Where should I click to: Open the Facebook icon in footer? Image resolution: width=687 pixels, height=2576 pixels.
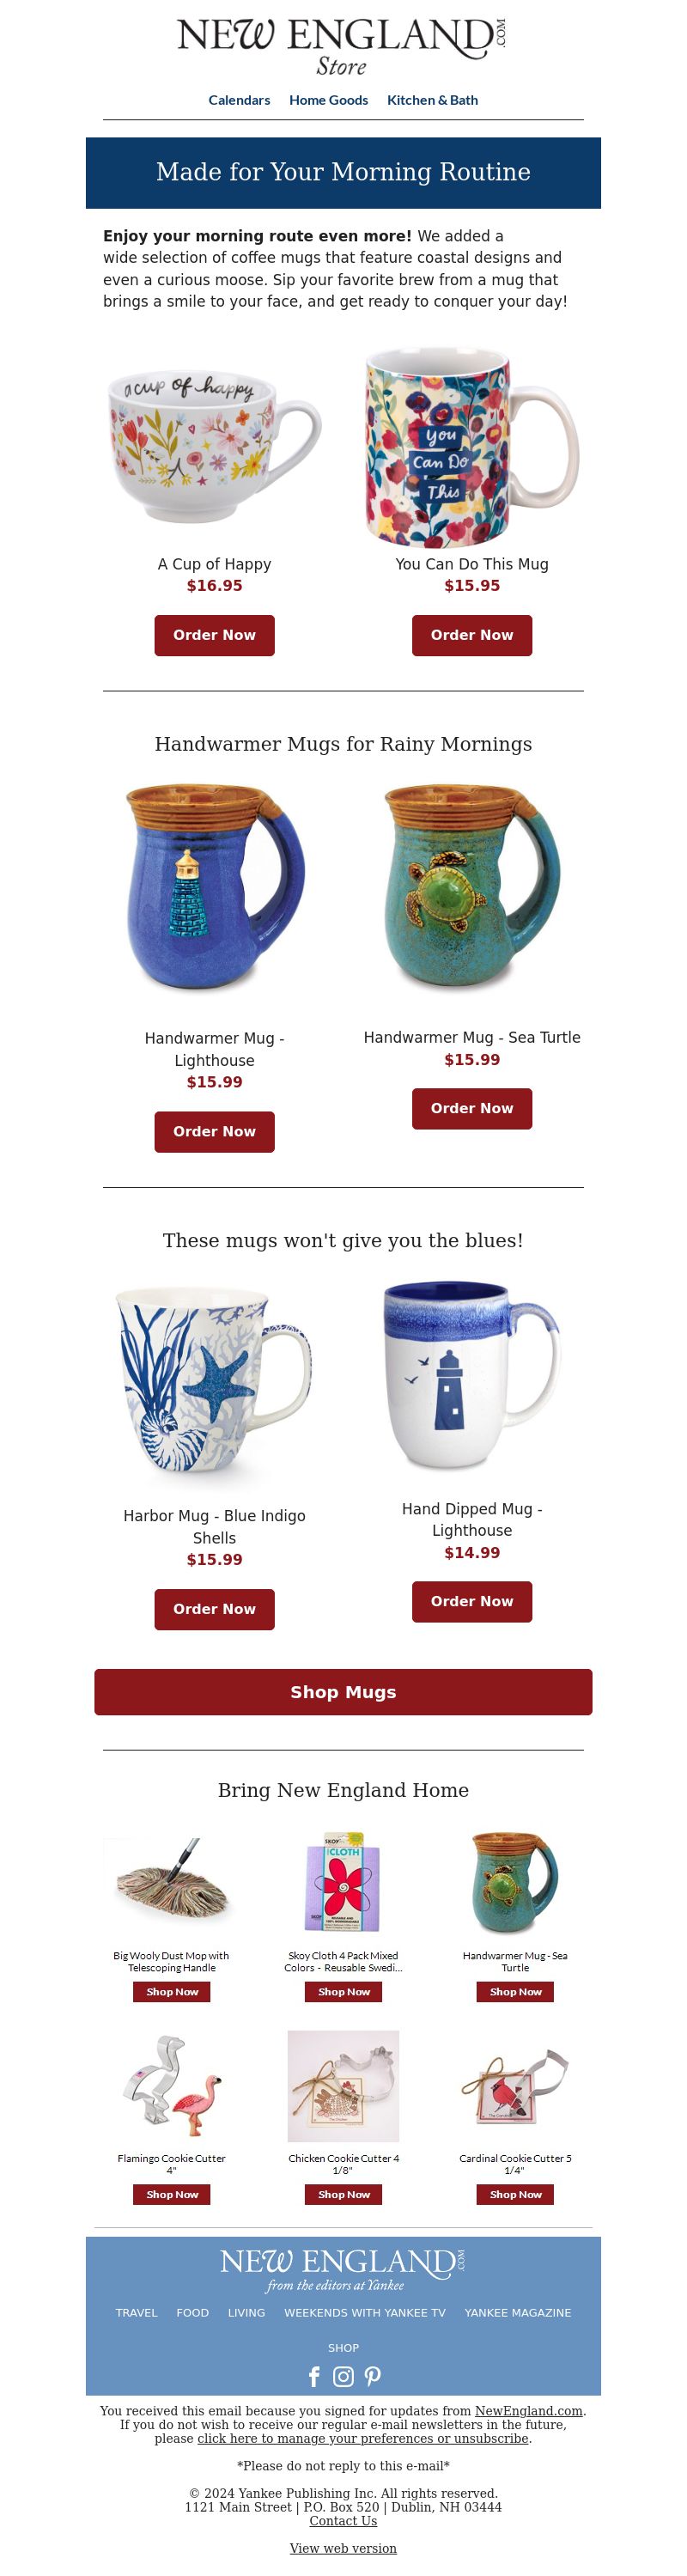314,2376
